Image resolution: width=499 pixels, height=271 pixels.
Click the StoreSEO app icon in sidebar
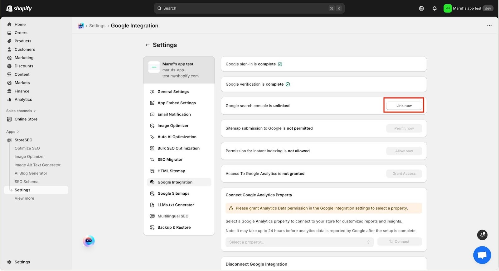(x=9, y=140)
